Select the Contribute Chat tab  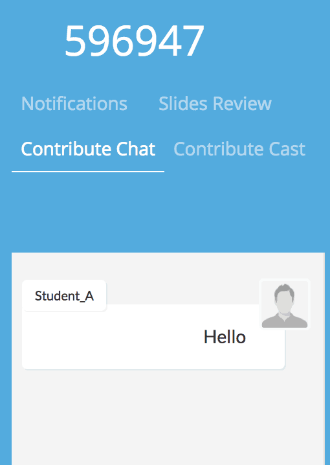point(88,149)
